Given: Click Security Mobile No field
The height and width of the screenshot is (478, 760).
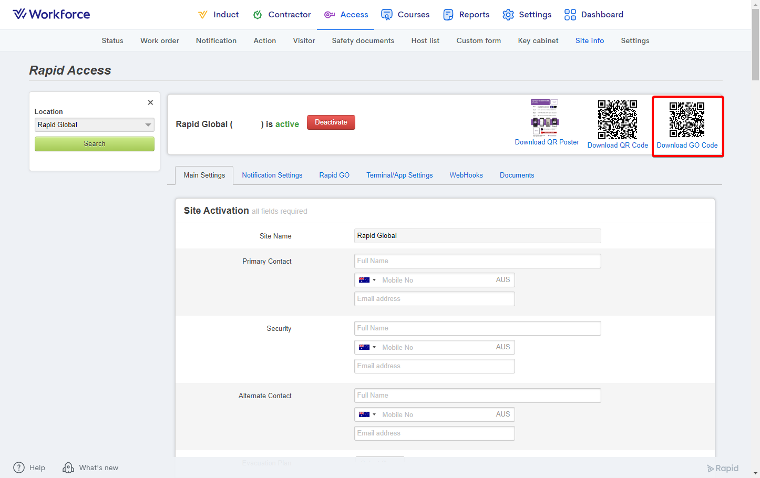Looking at the screenshot, I should [435, 347].
